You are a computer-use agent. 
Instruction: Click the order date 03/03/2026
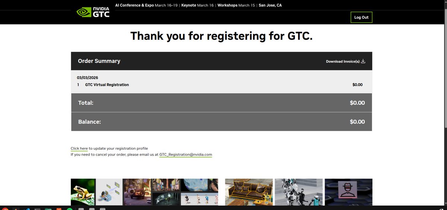[88, 78]
